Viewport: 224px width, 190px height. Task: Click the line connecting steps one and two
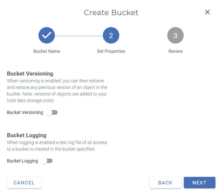click(79, 36)
